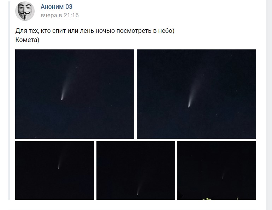Click the post text starting "Для тех, кто спит"

click(x=95, y=31)
